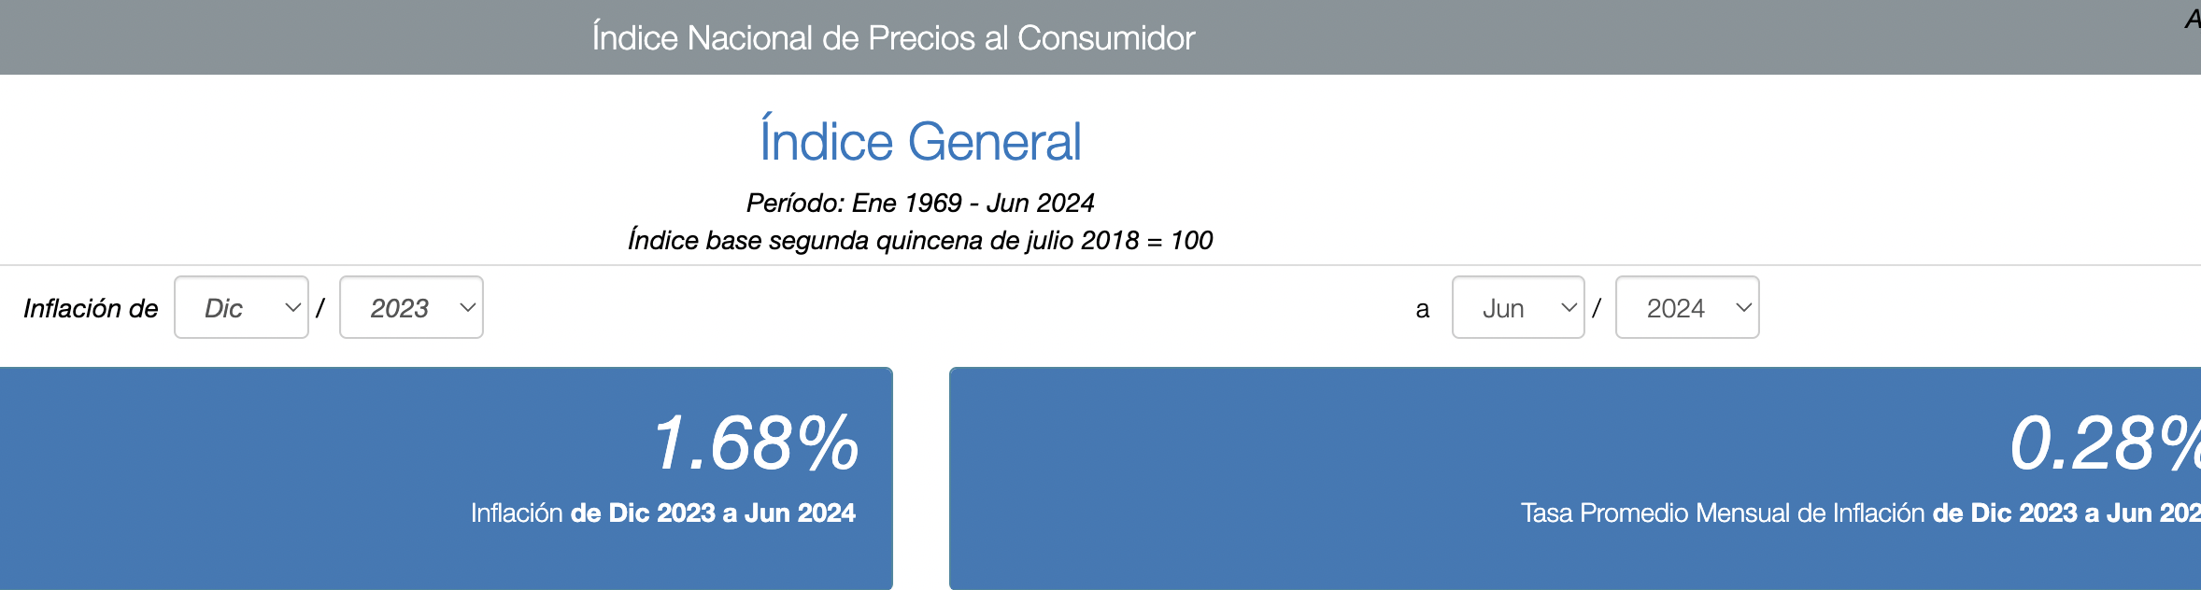Click the Período: Ene 1969 - Jun 2024 text
The image size is (2201, 590).
point(920,203)
